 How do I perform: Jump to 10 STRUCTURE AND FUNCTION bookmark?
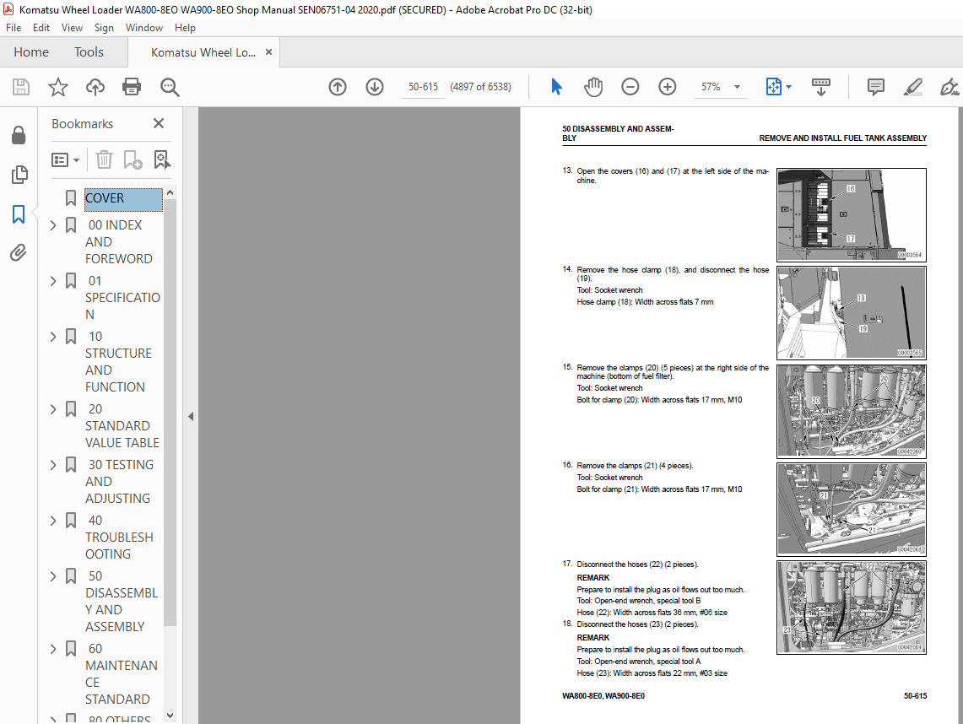coord(118,362)
